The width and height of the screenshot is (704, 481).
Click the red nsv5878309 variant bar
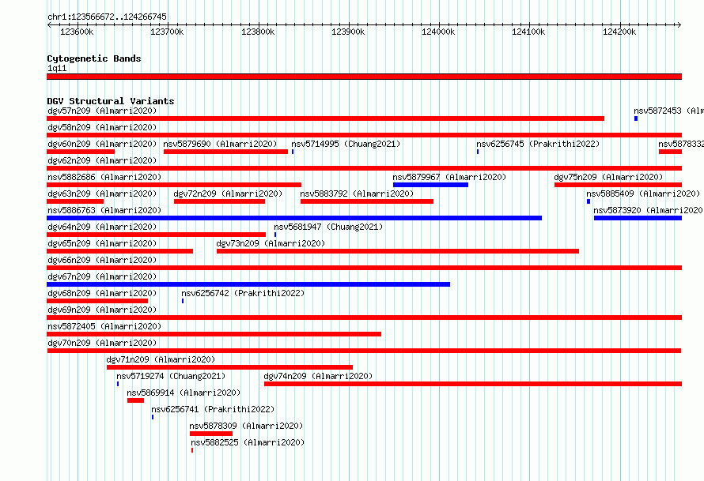point(211,434)
